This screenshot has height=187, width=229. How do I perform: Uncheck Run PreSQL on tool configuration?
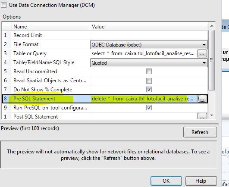click(x=149, y=108)
